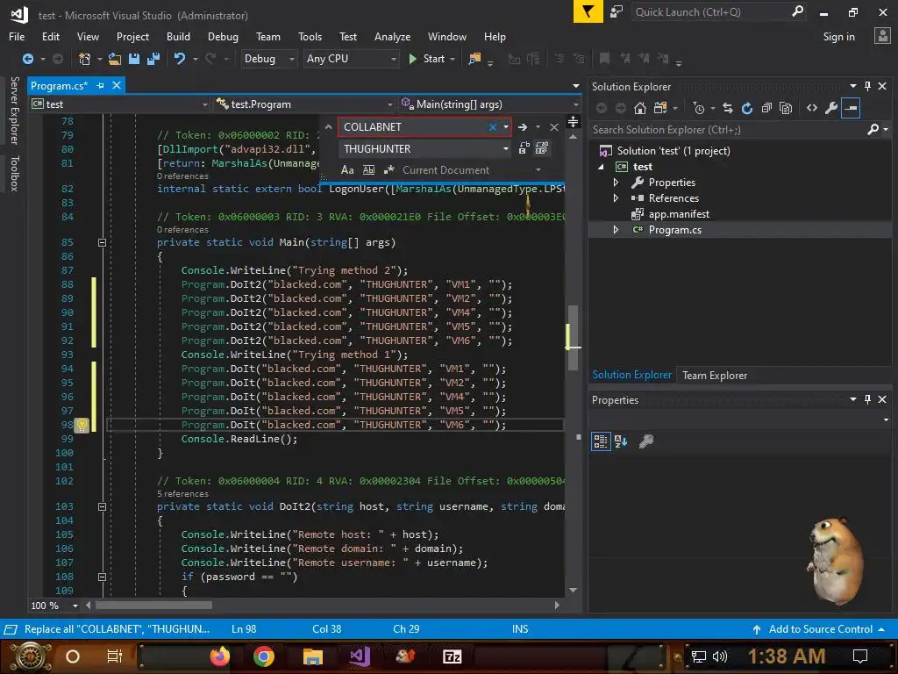This screenshot has width=898, height=674.
Task: Switch Properties panel to Categorized view
Action: pos(600,441)
